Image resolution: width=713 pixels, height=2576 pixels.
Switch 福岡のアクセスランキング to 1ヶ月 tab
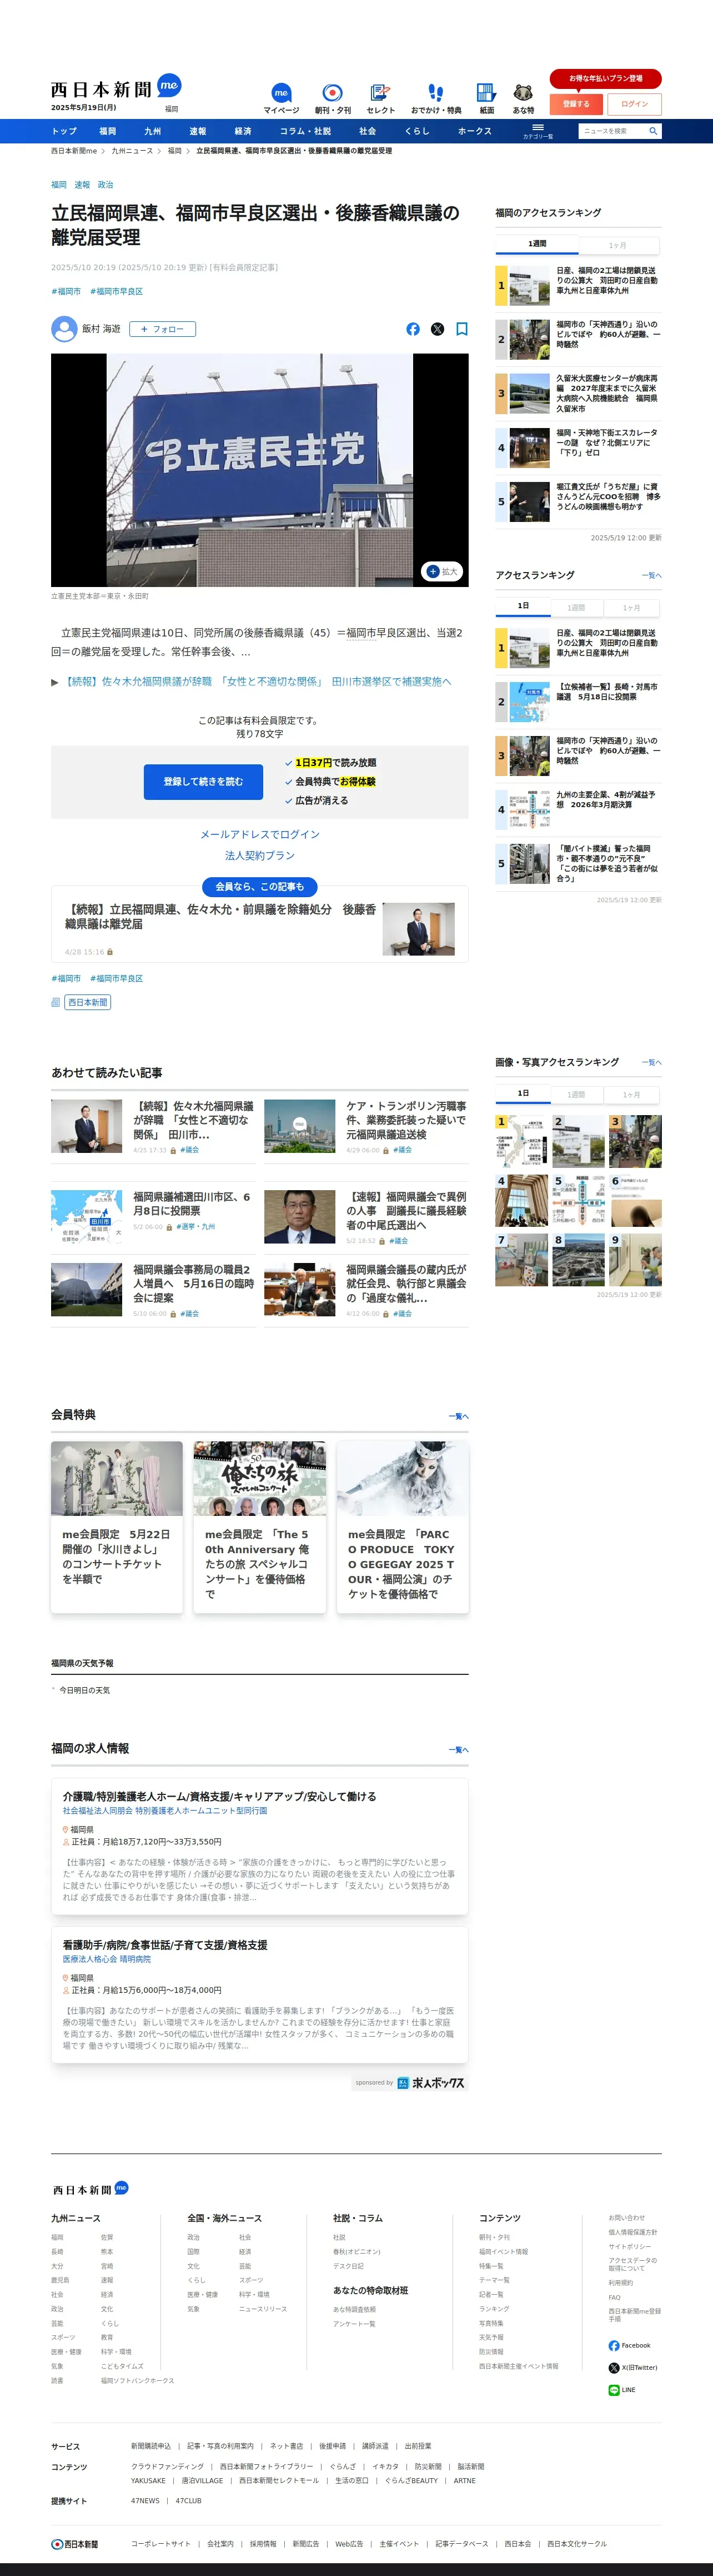tap(618, 245)
